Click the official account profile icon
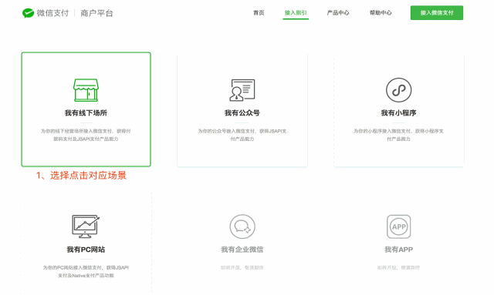This screenshot has width=494, height=295. tap(242, 90)
